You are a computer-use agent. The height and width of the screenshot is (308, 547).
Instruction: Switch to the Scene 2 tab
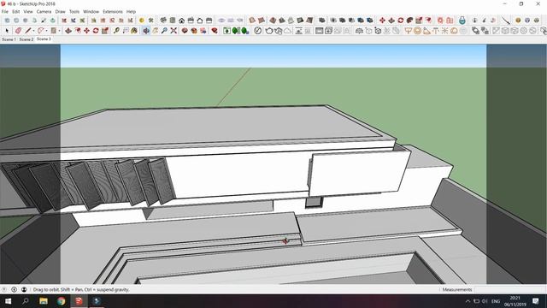[26, 39]
